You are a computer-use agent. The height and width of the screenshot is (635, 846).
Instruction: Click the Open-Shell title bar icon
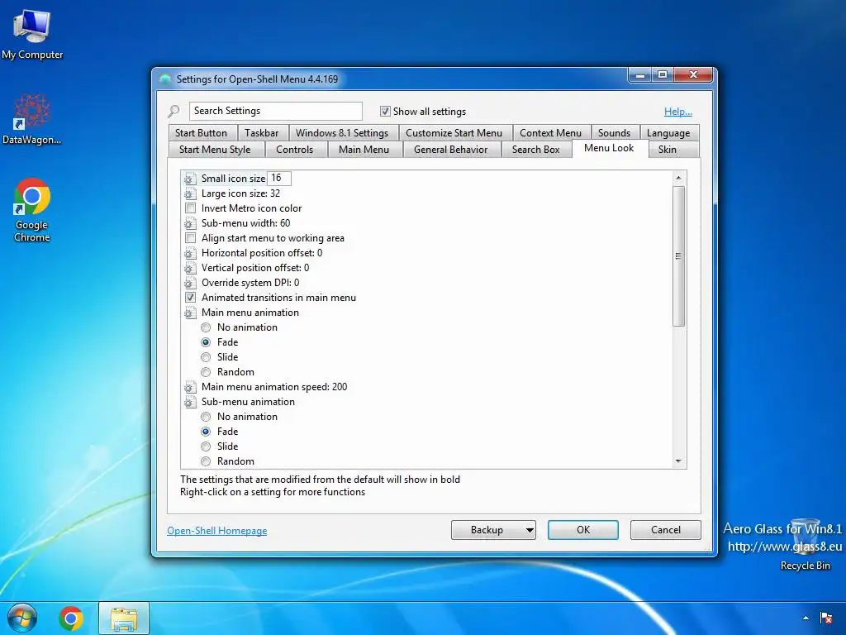click(165, 79)
